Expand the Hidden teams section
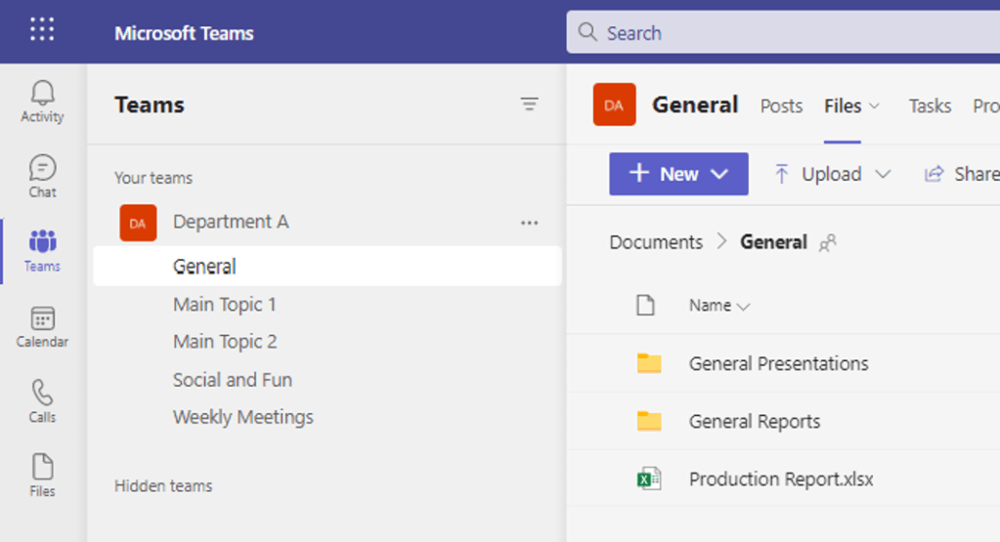Screen dimensions: 1000x542 (163, 485)
